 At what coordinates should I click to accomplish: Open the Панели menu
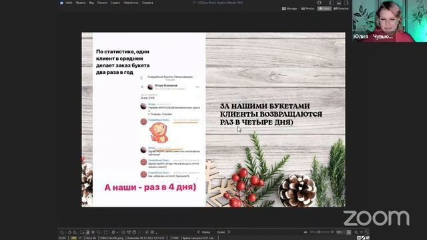point(102,3)
